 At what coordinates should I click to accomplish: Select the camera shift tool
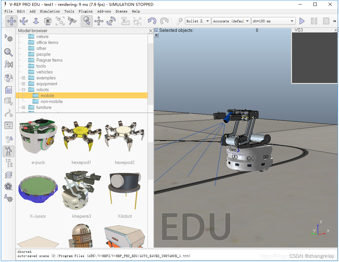pyautogui.click(x=36, y=21)
